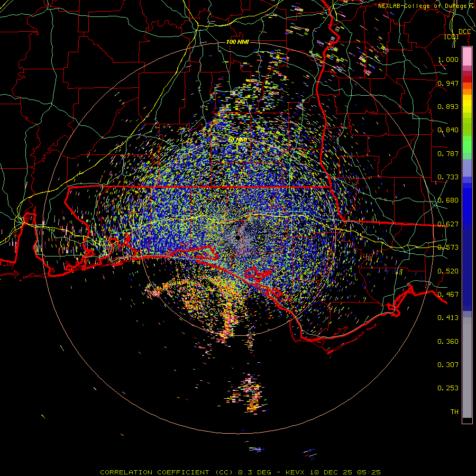This screenshot has height=476, width=476.
Task: Click the 0.787 legend value
Action: [448, 153]
